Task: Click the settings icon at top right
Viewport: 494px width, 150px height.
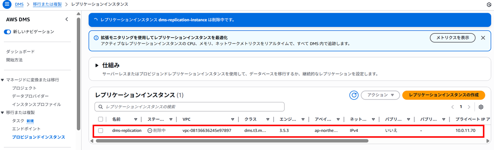Action: click(x=489, y=4)
